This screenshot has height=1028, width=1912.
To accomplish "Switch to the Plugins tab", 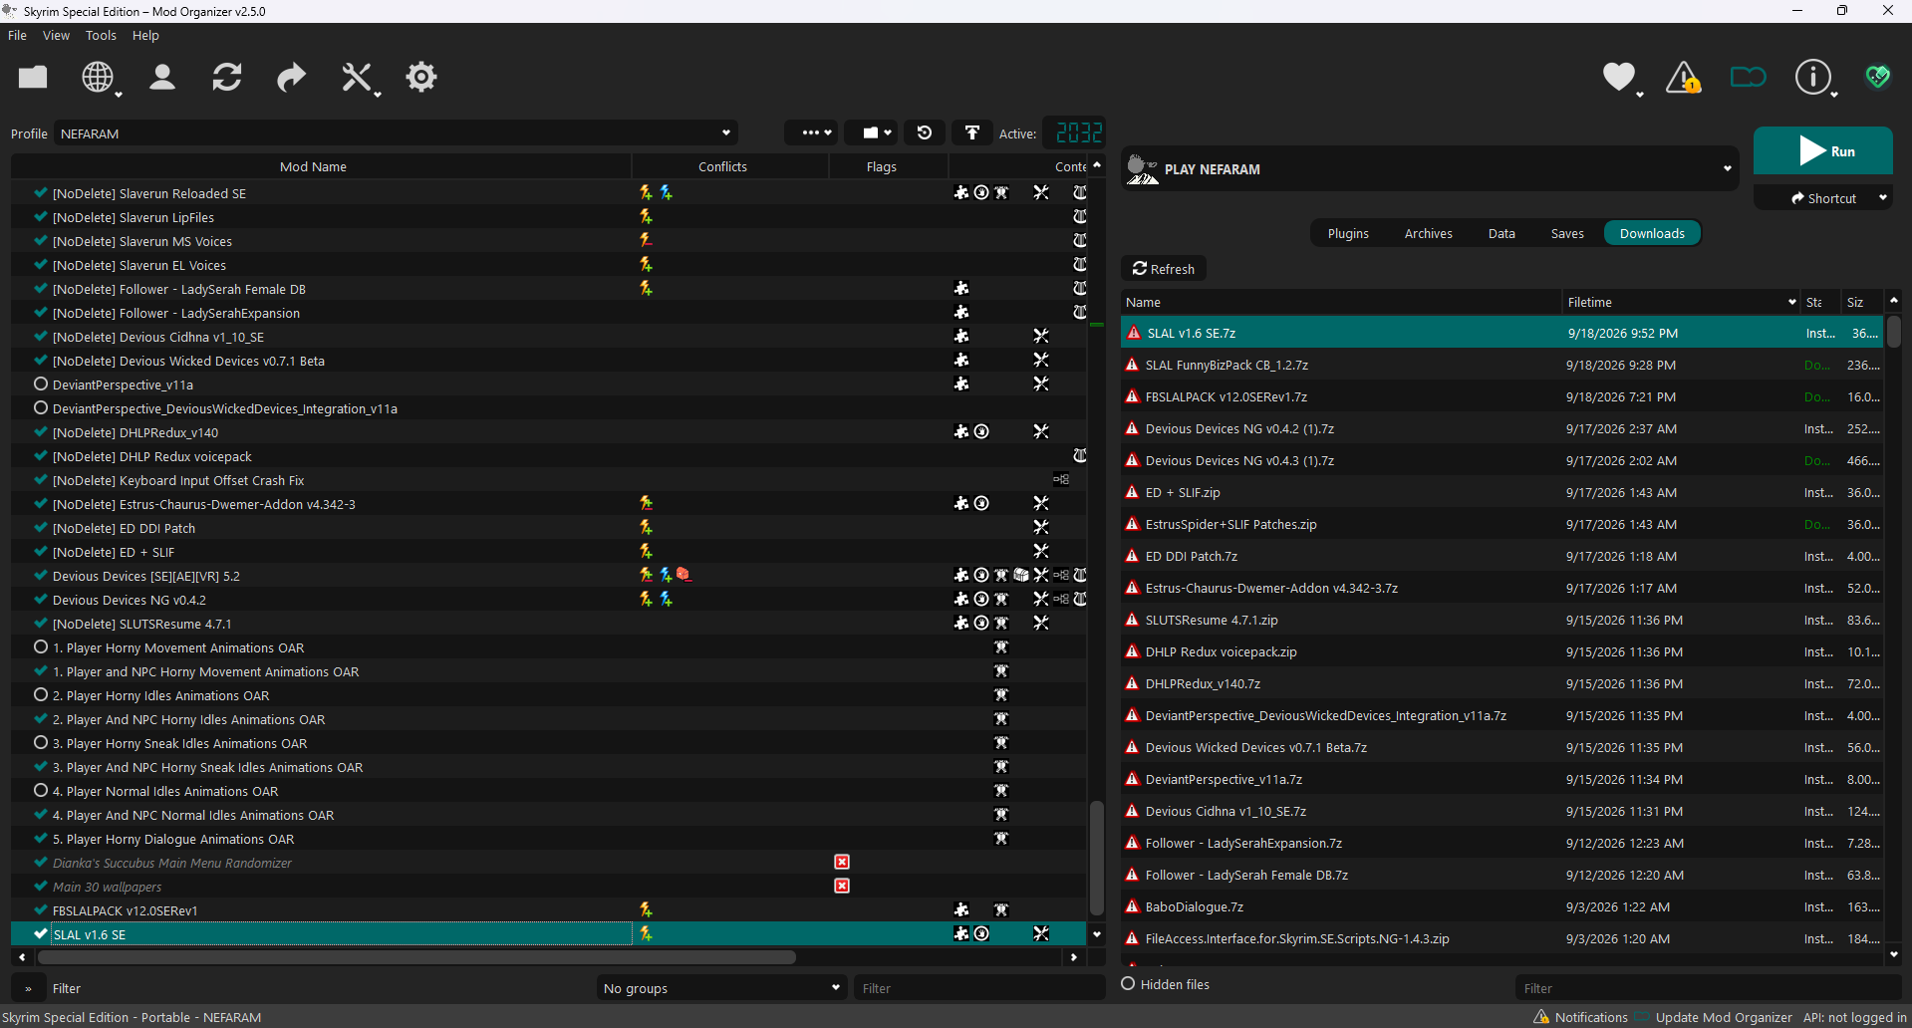I will click(x=1348, y=233).
